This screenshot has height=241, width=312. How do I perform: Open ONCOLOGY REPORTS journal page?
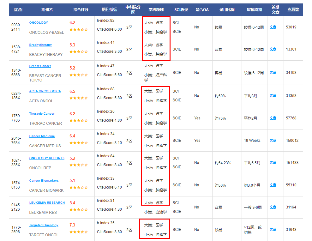point(47,158)
